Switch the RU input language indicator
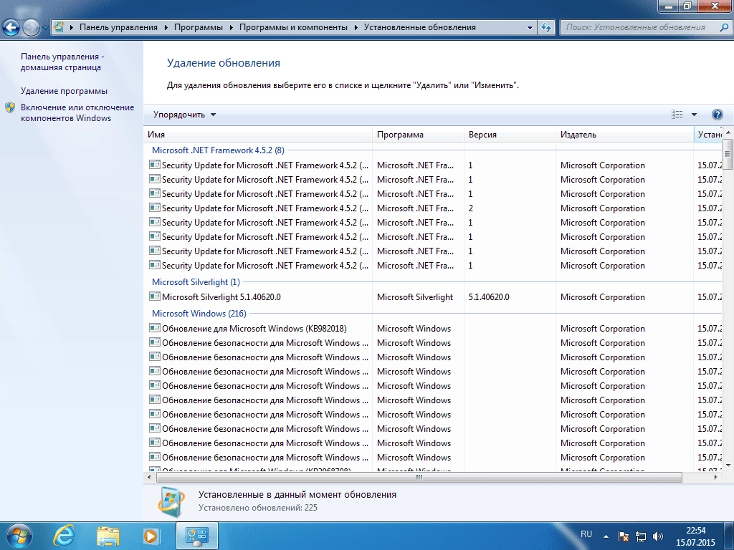The image size is (734, 550). pyautogui.click(x=586, y=534)
